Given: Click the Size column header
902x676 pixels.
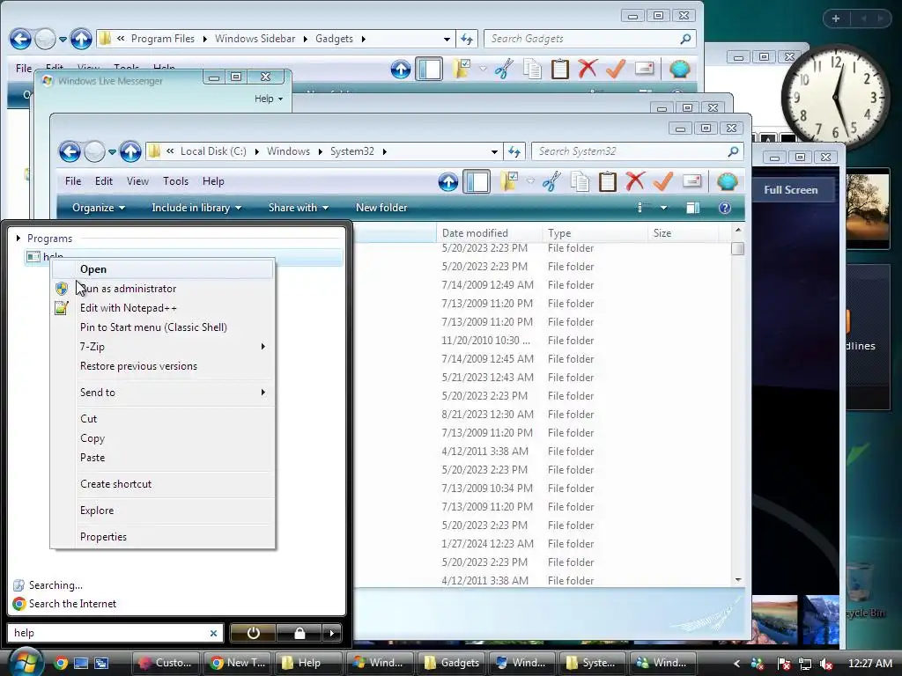Looking at the screenshot, I should point(683,232).
